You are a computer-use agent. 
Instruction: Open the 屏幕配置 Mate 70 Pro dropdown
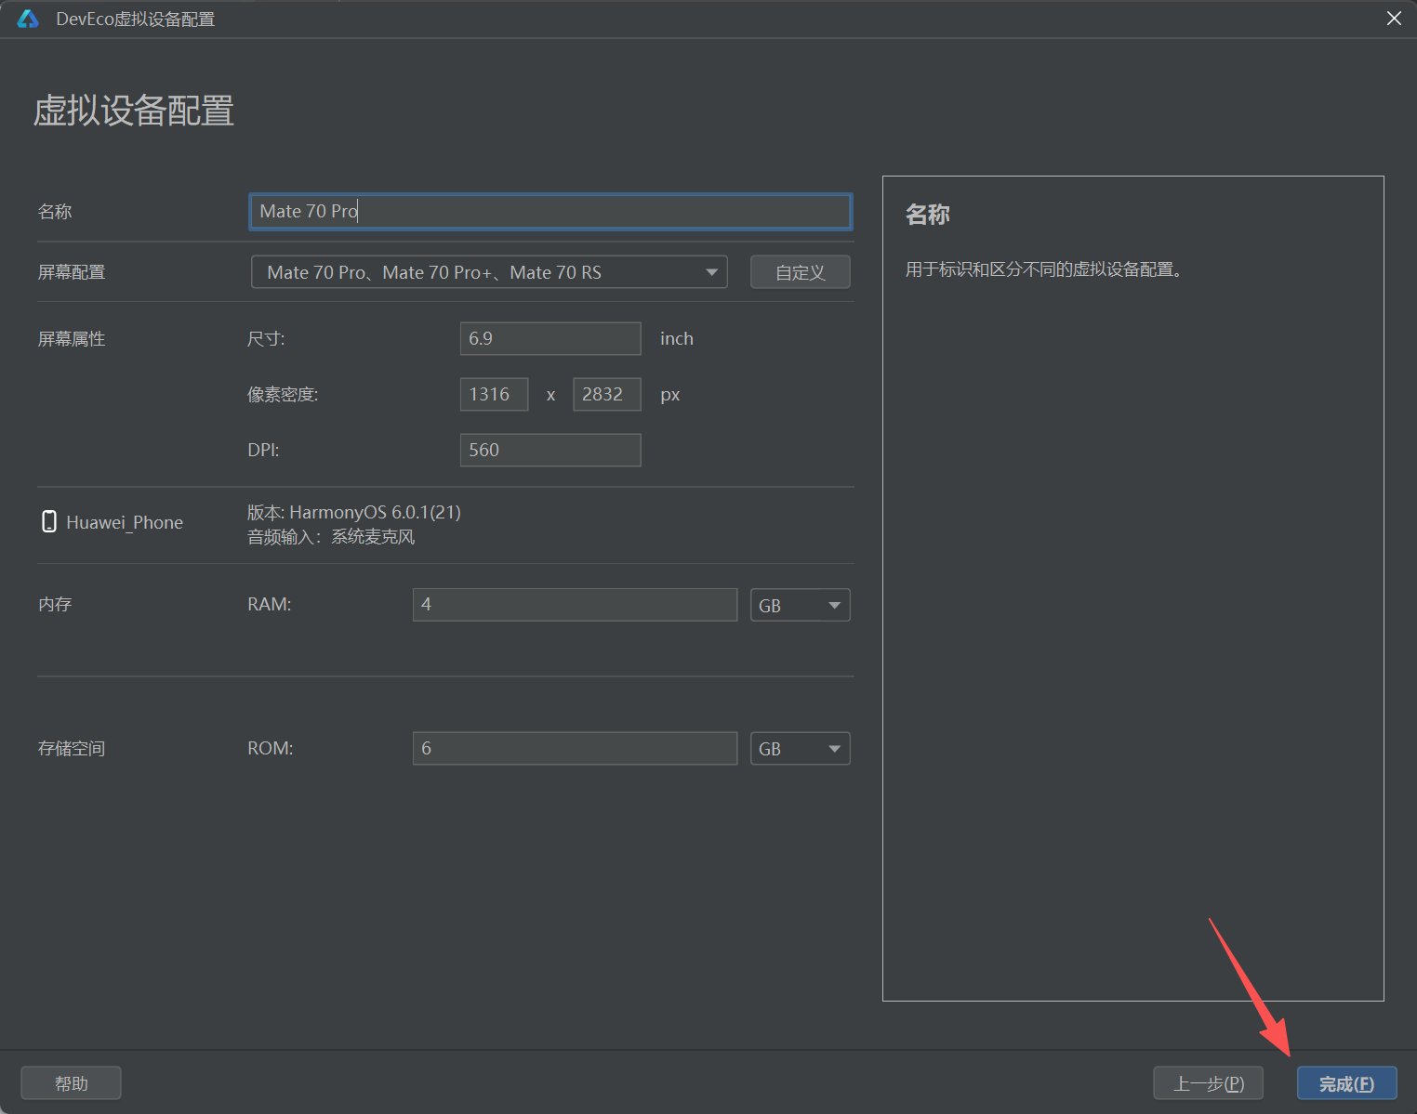(x=489, y=272)
